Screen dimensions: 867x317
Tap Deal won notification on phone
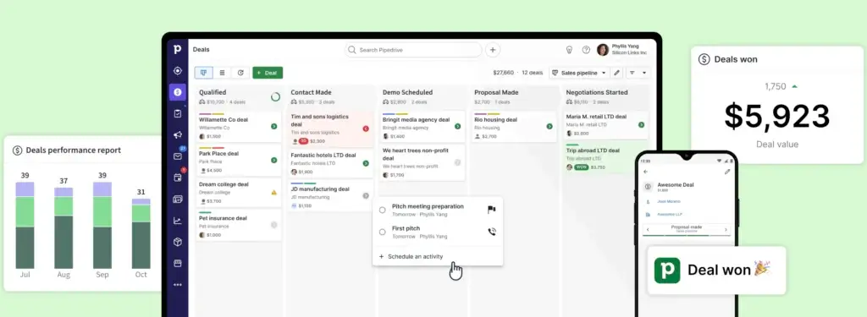[716, 270]
